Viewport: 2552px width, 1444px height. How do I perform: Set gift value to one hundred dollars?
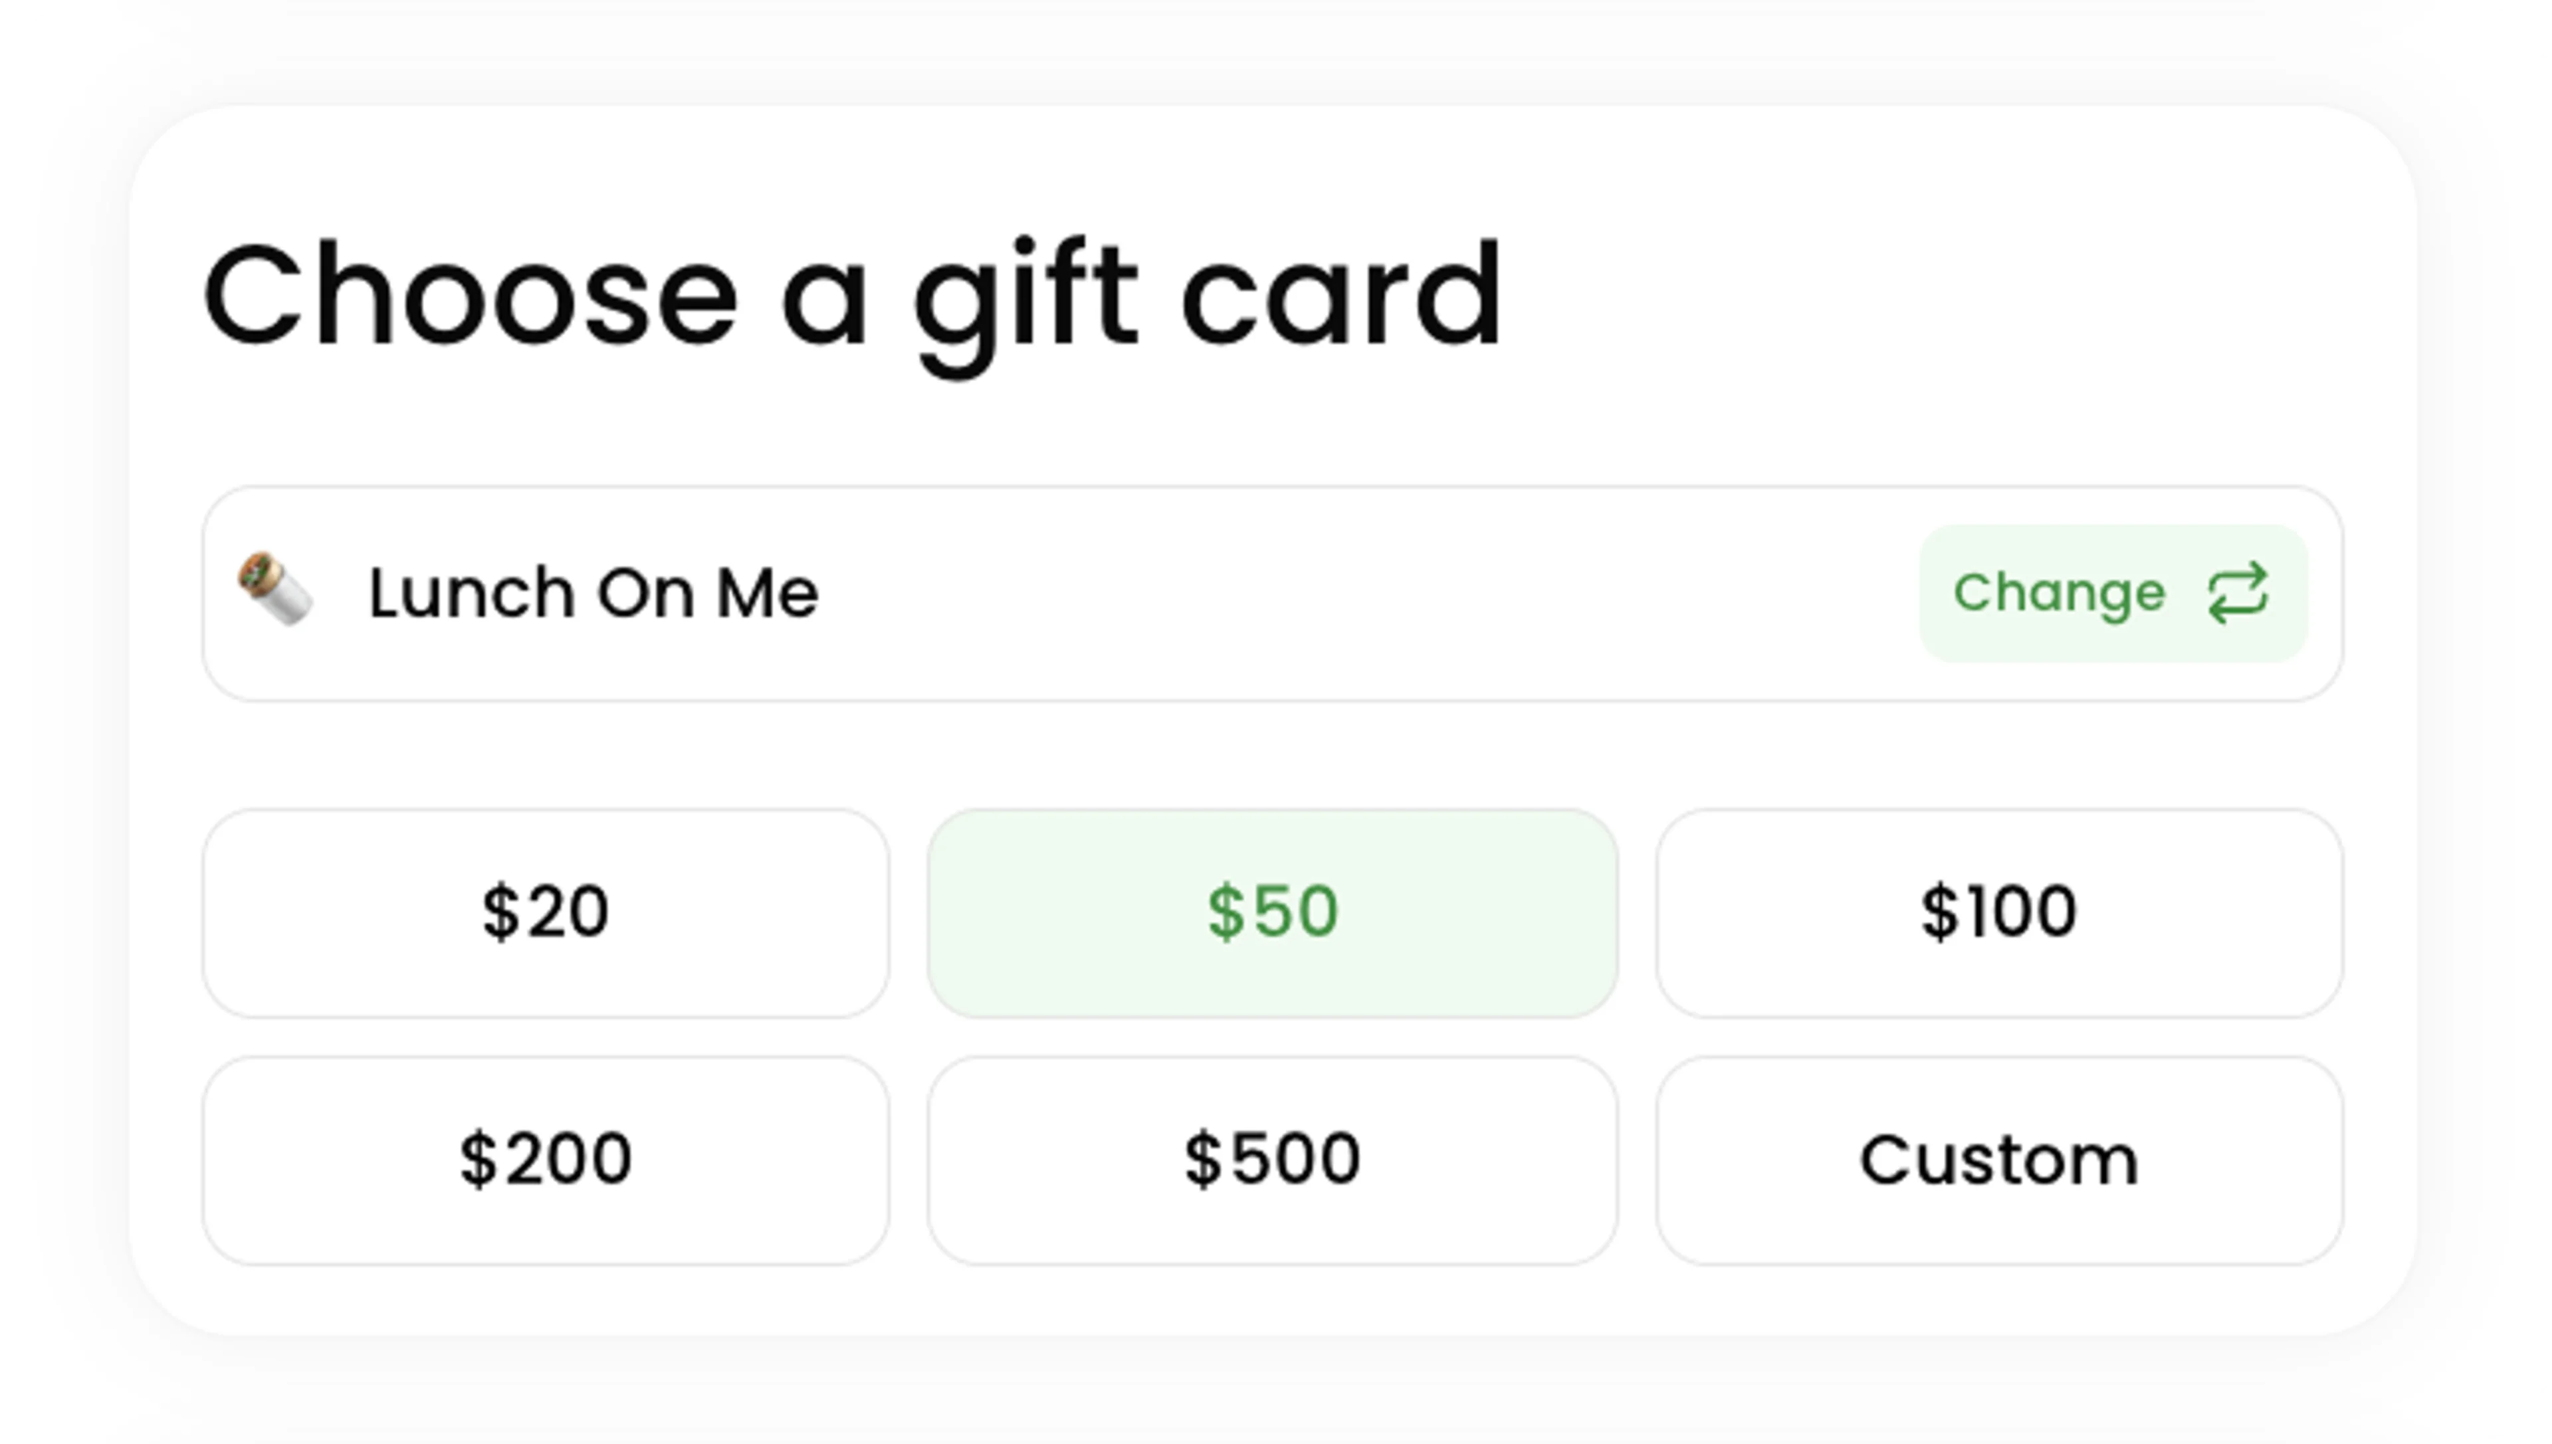point(1998,912)
